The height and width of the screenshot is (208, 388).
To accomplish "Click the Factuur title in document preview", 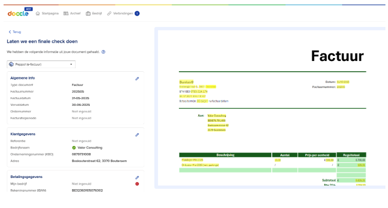I will [x=337, y=55].
